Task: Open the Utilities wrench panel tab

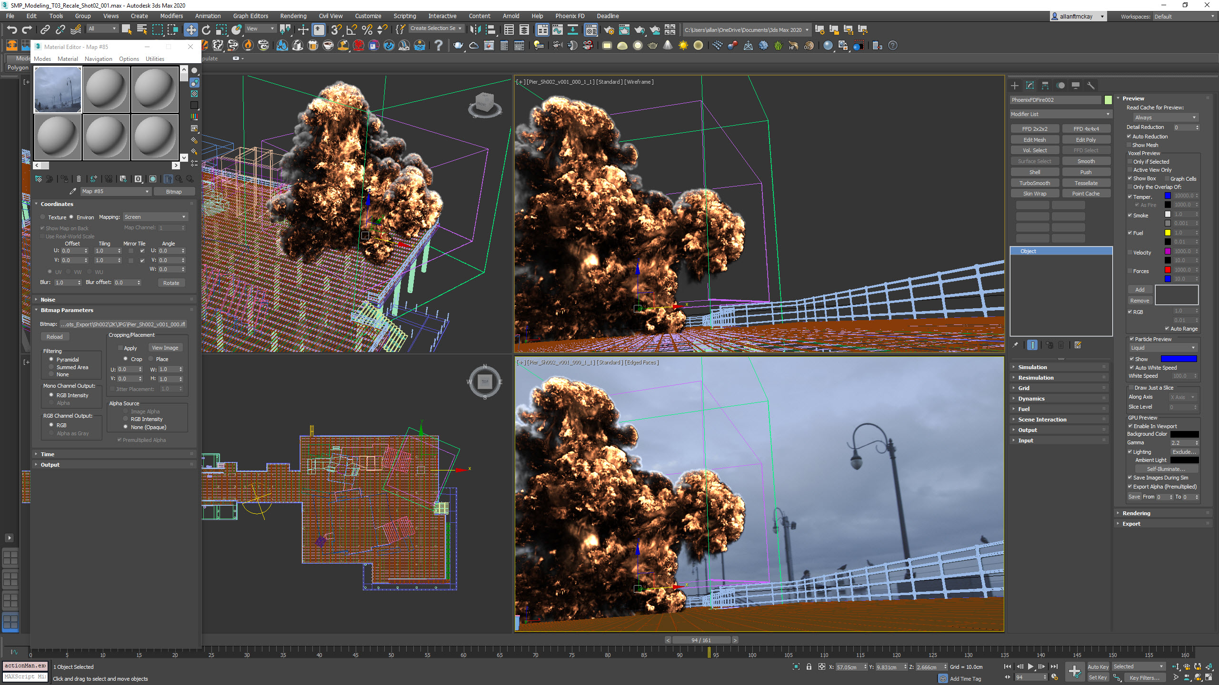Action: pyautogui.click(x=1091, y=86)
